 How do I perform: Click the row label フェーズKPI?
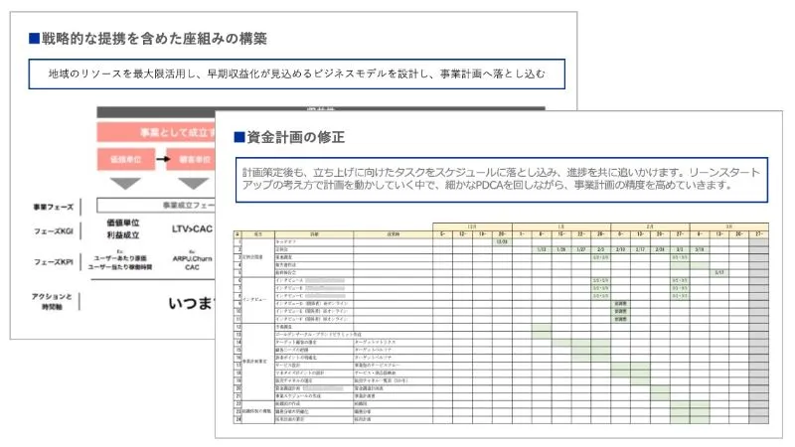click(x=54, y=262)
